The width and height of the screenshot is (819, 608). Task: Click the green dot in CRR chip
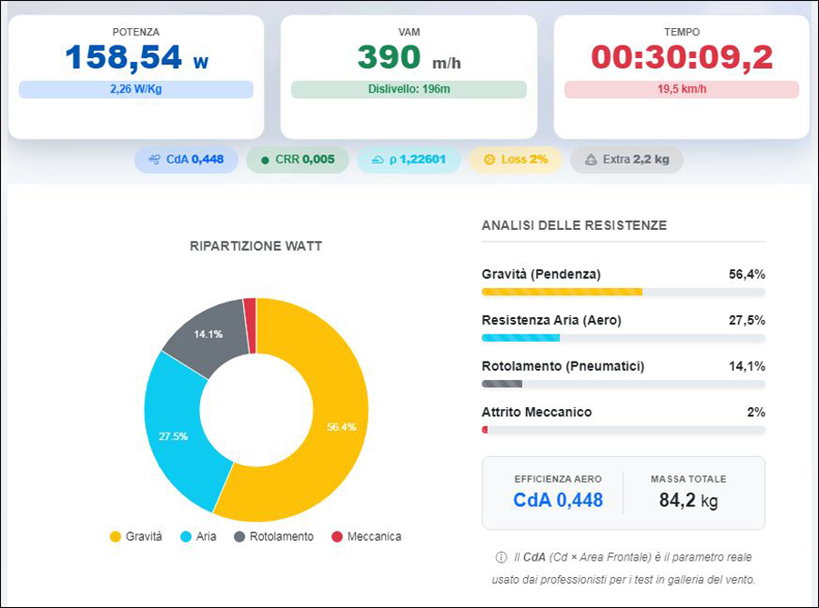tap(265, 160)
